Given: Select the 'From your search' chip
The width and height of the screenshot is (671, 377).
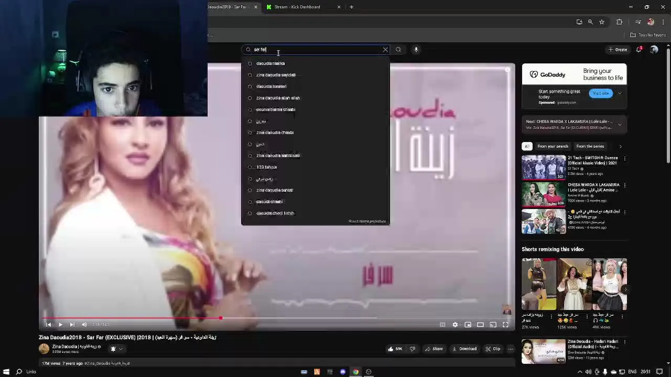Looking at the screenshot, I should tap(553, 146).
